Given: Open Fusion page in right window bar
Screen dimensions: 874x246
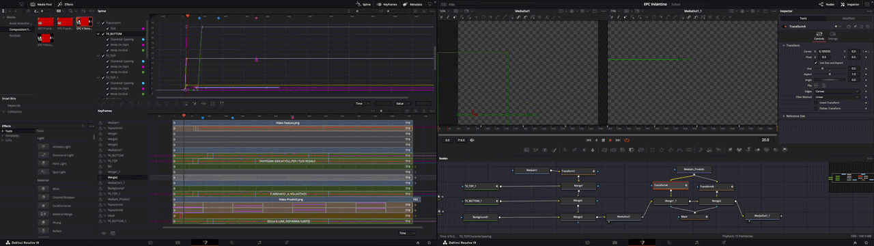Looking at the screenshot, I should 641,243.
